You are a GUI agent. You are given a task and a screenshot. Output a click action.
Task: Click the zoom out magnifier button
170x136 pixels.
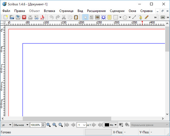(48, 125)
